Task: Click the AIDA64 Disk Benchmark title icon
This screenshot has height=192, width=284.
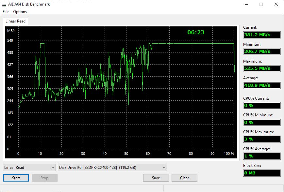Action: click(4, 4)
